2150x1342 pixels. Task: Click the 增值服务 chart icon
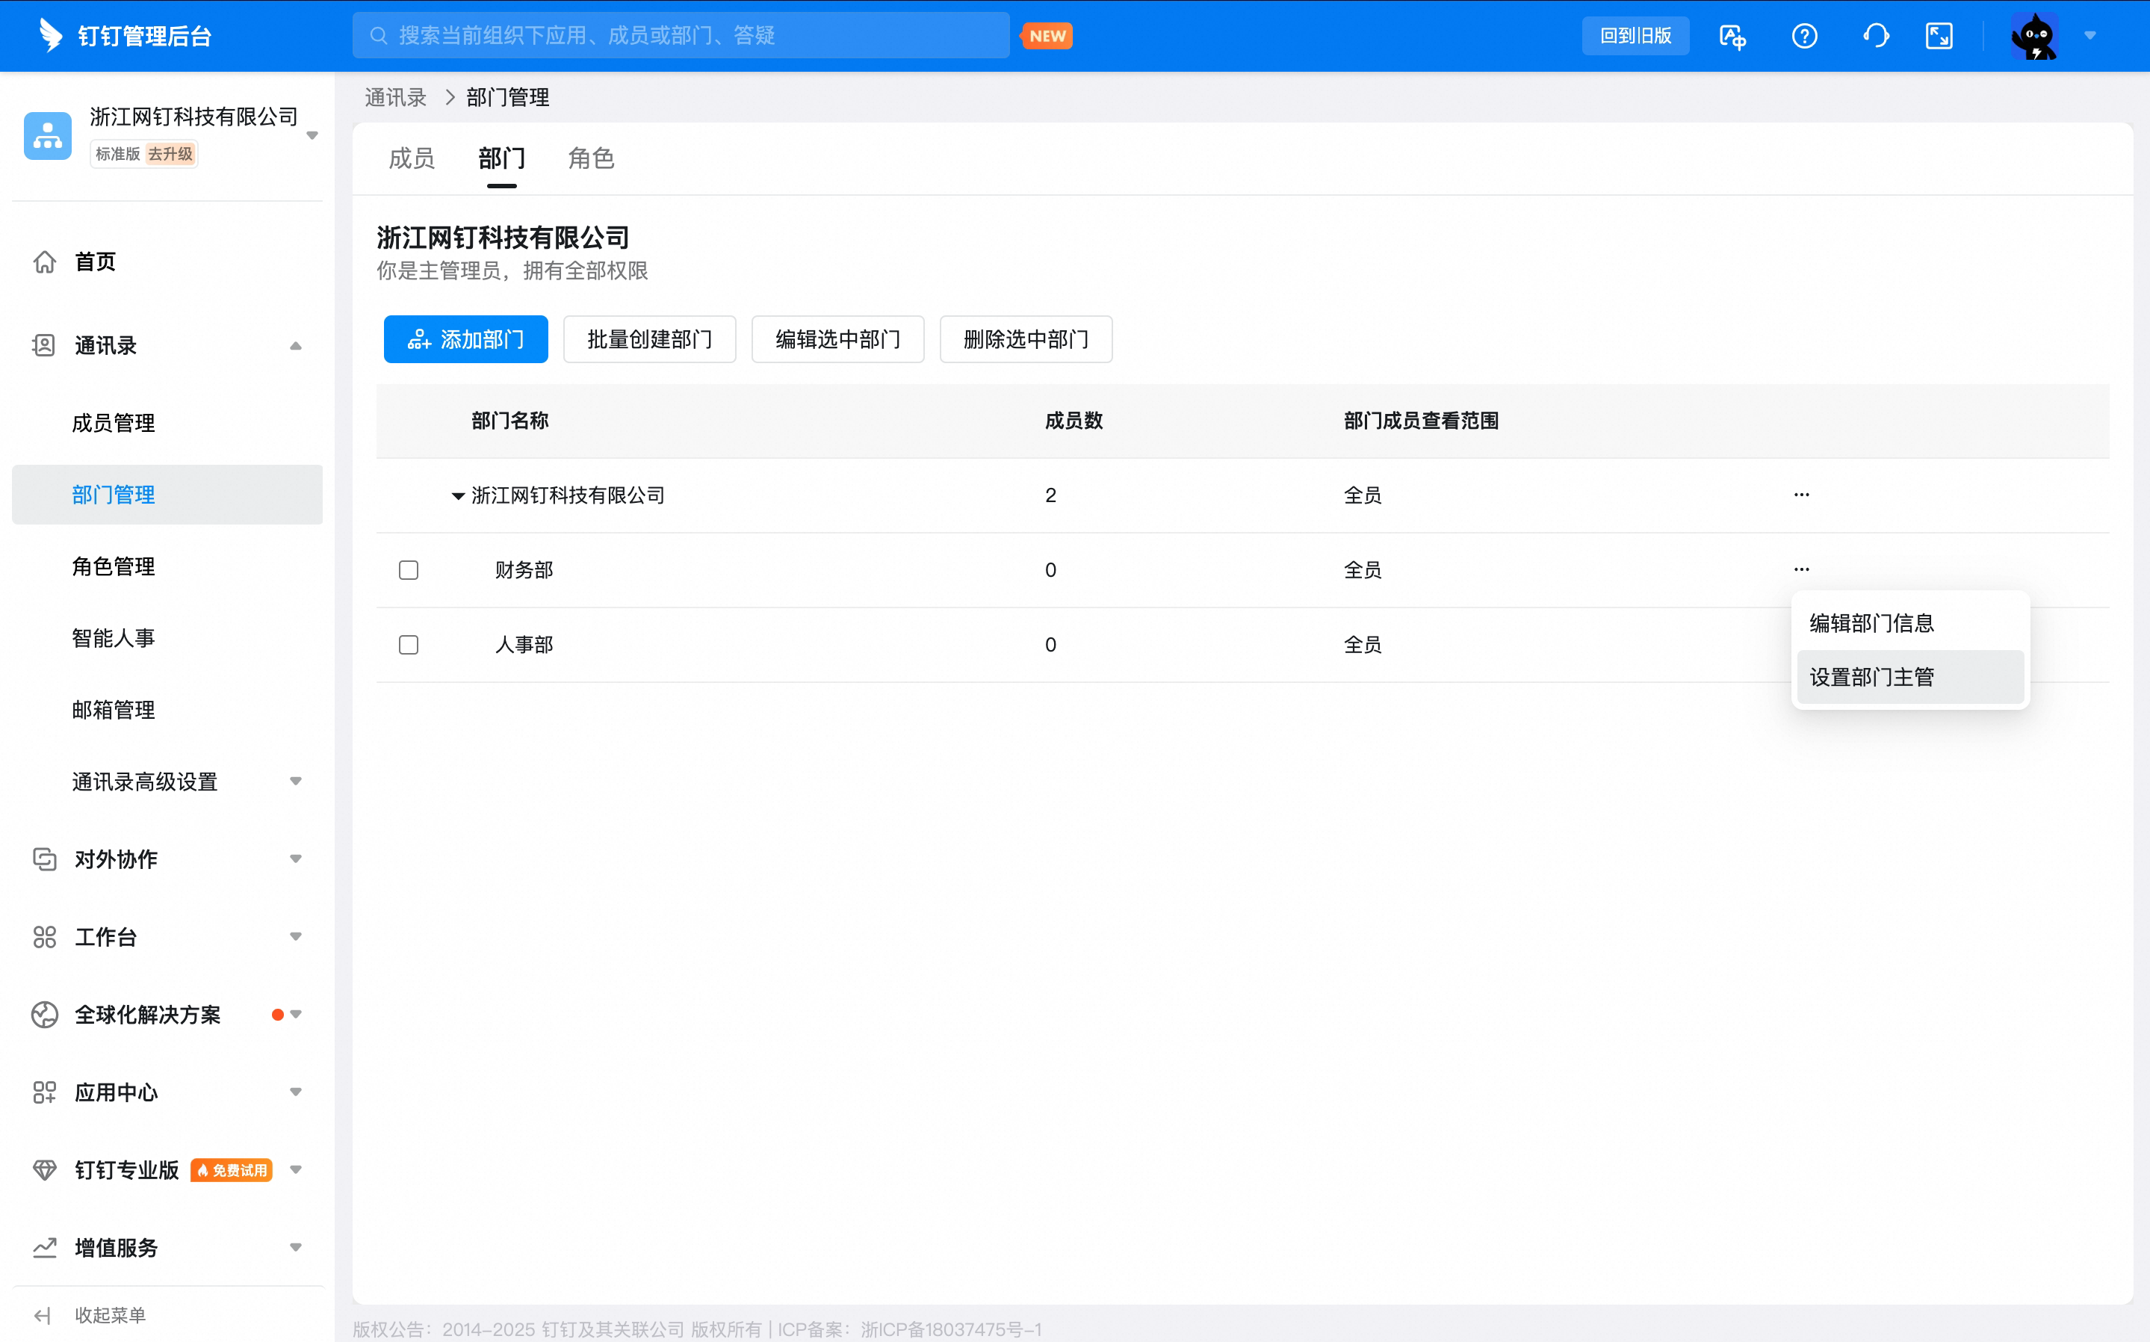tap(44, 1247)
